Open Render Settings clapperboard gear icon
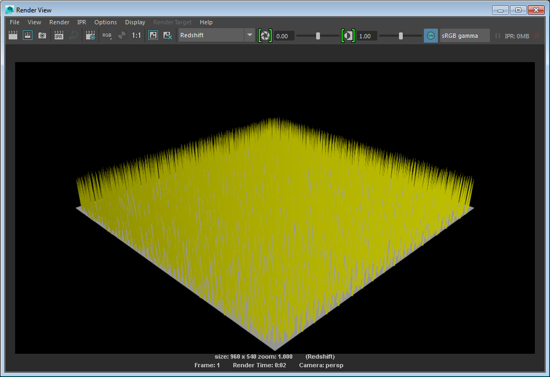This screenshot has width=550, height=377. pos(90,36)
